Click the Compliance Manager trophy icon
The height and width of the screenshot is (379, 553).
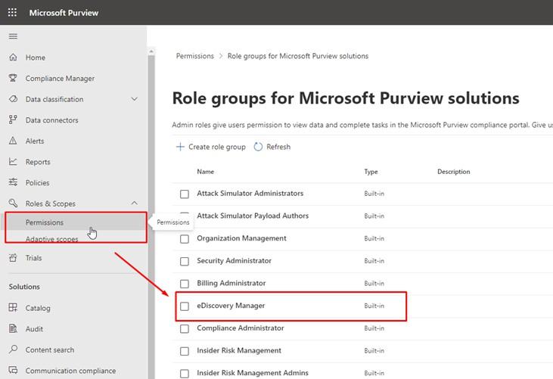pyautogui.click(x=13, y=78)
